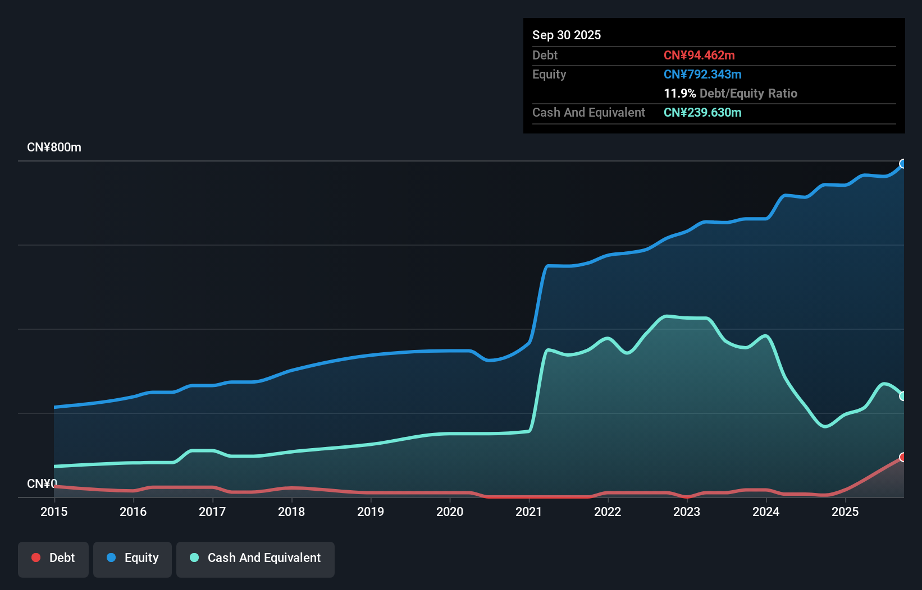The height and width of the screenshot is (590, 922).
Task: Click the Cash endpoint marker on the chart
Action: click(903, 397)
